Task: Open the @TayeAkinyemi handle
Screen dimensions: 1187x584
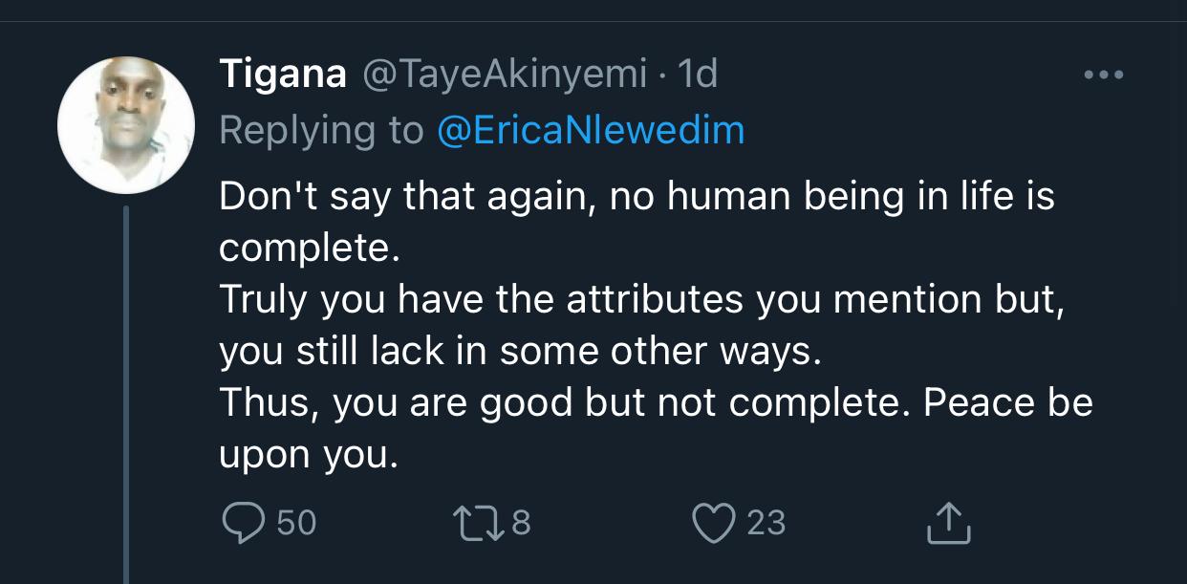Action: [504, 75]
